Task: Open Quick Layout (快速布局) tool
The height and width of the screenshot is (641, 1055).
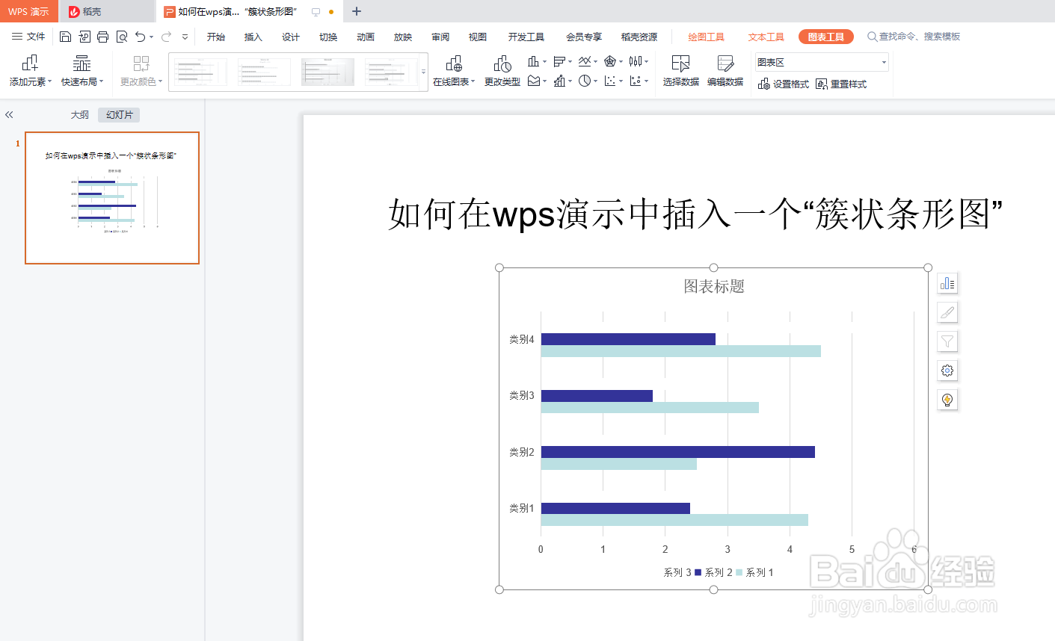Action: (82, 71)
